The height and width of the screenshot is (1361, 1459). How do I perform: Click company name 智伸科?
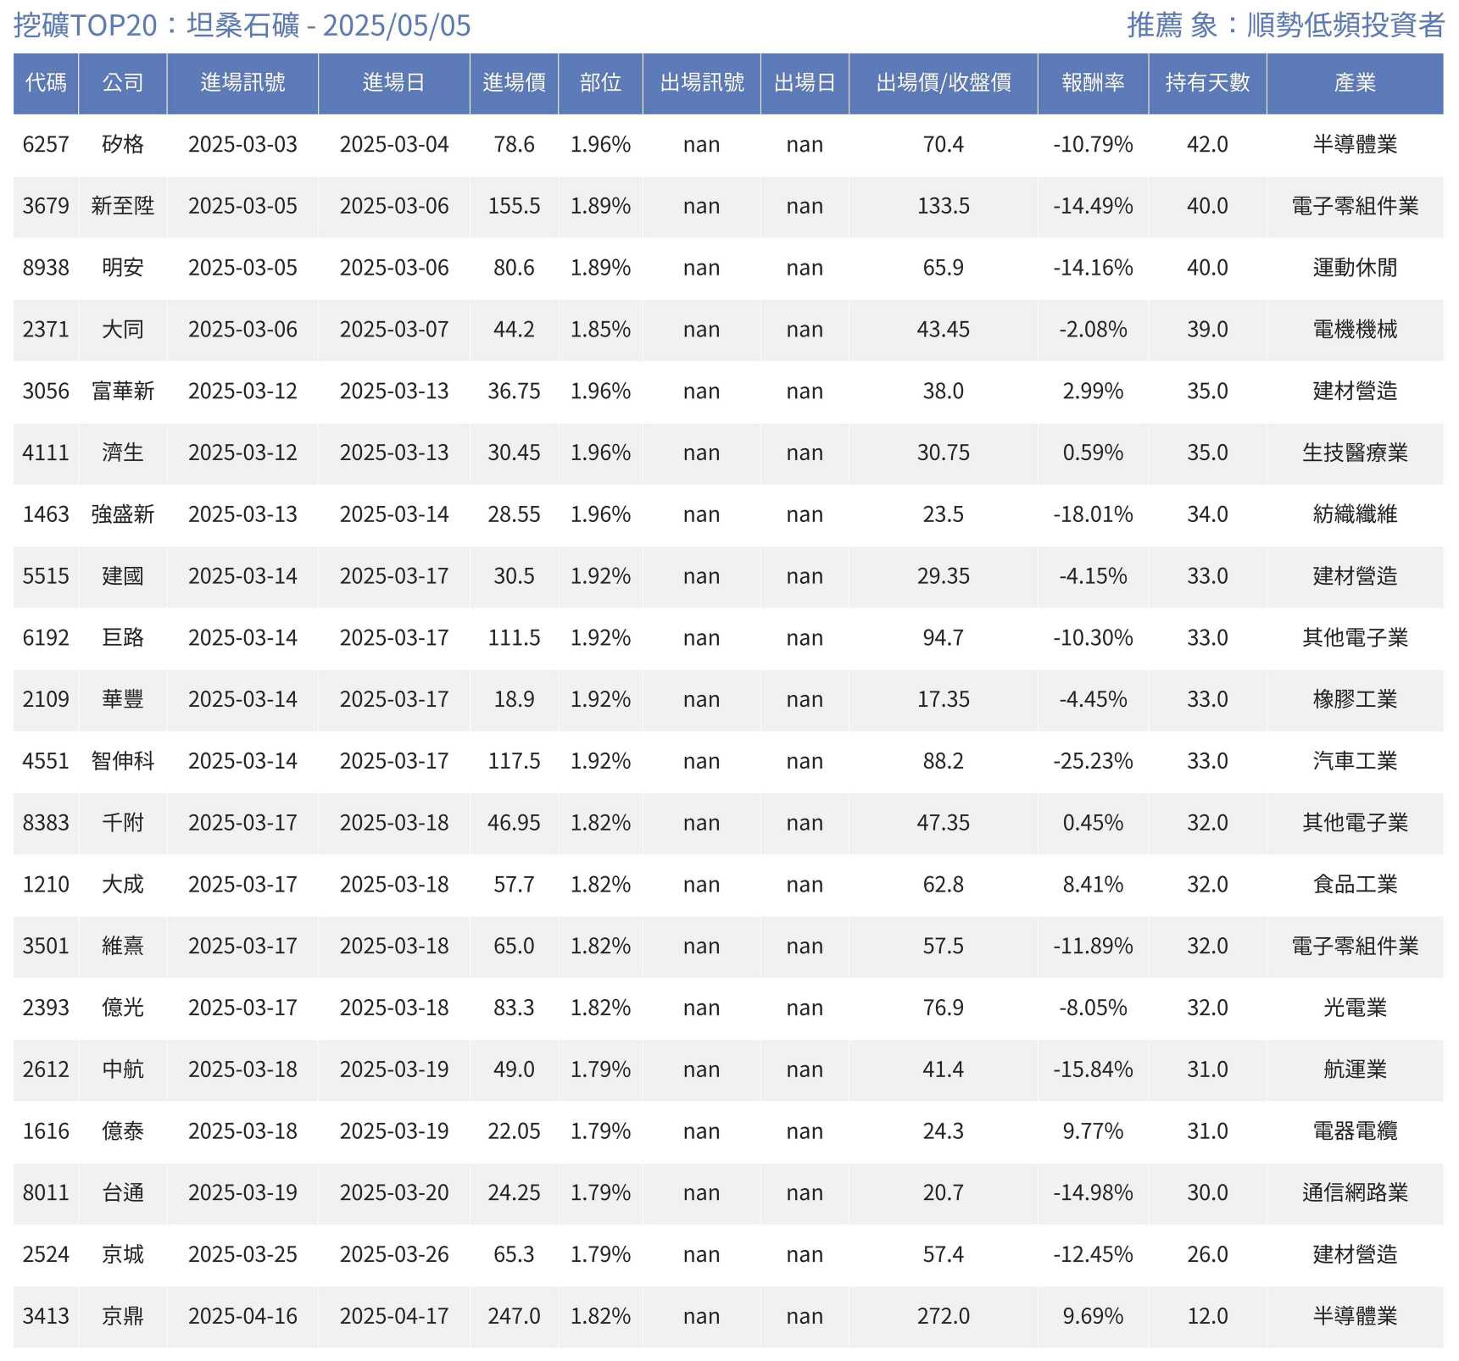click(123, 762)
